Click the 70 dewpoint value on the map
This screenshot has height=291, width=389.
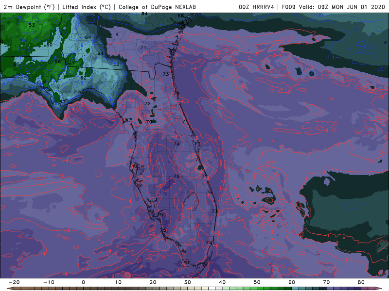[x=149, y=122]
